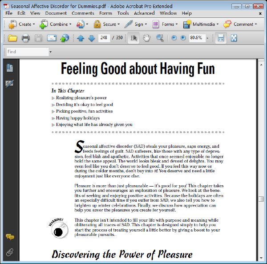Open the Comments panel in sidebar

10,237
